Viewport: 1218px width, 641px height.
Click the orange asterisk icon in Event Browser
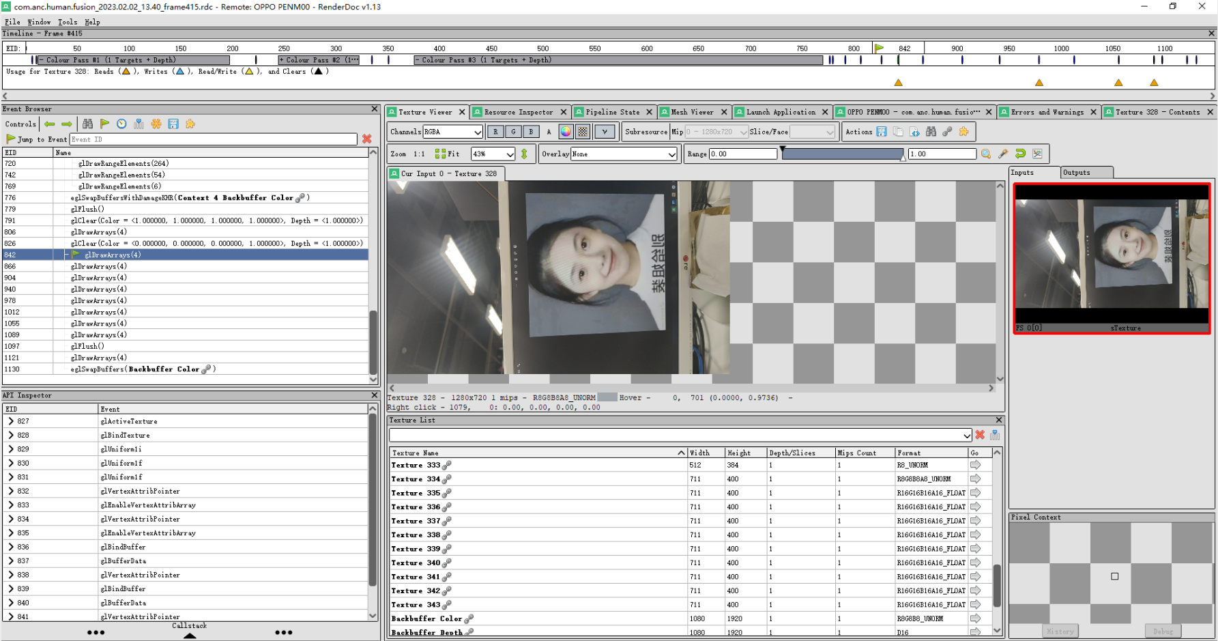pyautogui.click(x=156, y=124)
